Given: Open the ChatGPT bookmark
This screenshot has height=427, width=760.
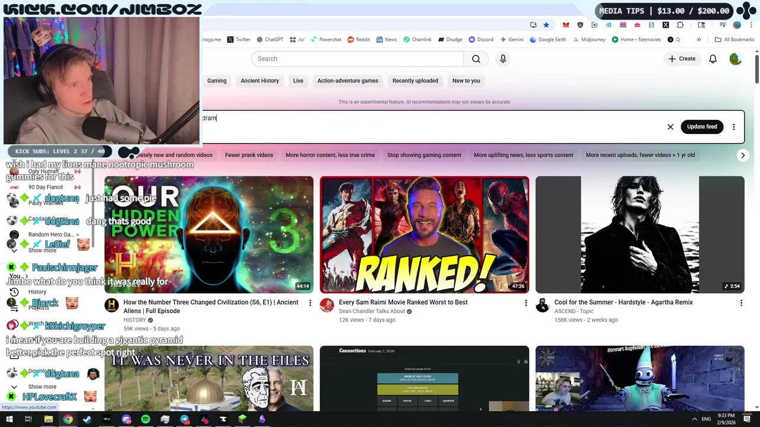Looking at the screenshot, I should (x=270, y=40).
